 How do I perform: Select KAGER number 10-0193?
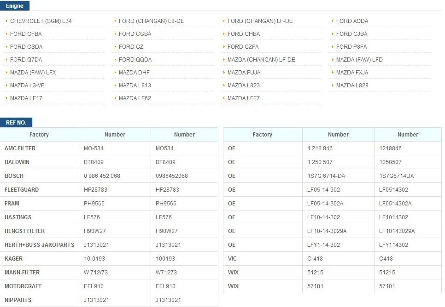click(x=94, y=259)
